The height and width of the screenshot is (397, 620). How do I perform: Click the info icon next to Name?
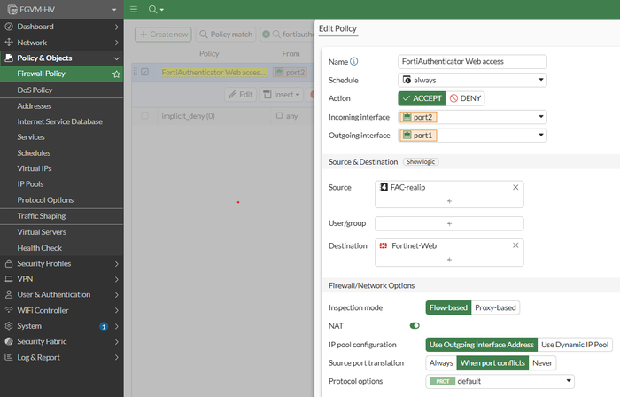[354, 62]
